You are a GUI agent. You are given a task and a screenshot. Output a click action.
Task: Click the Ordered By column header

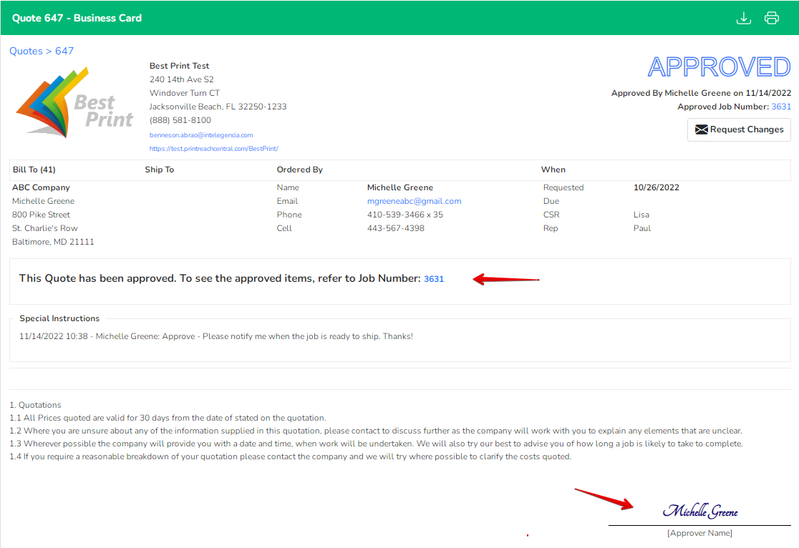tap(299, 170)
